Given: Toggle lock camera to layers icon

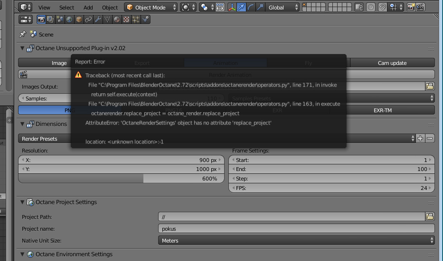Looking at the screenshot, I should 359,7.
